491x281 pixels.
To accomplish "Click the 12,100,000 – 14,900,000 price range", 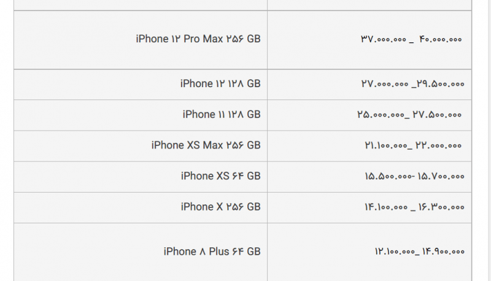I will [420, 252].
